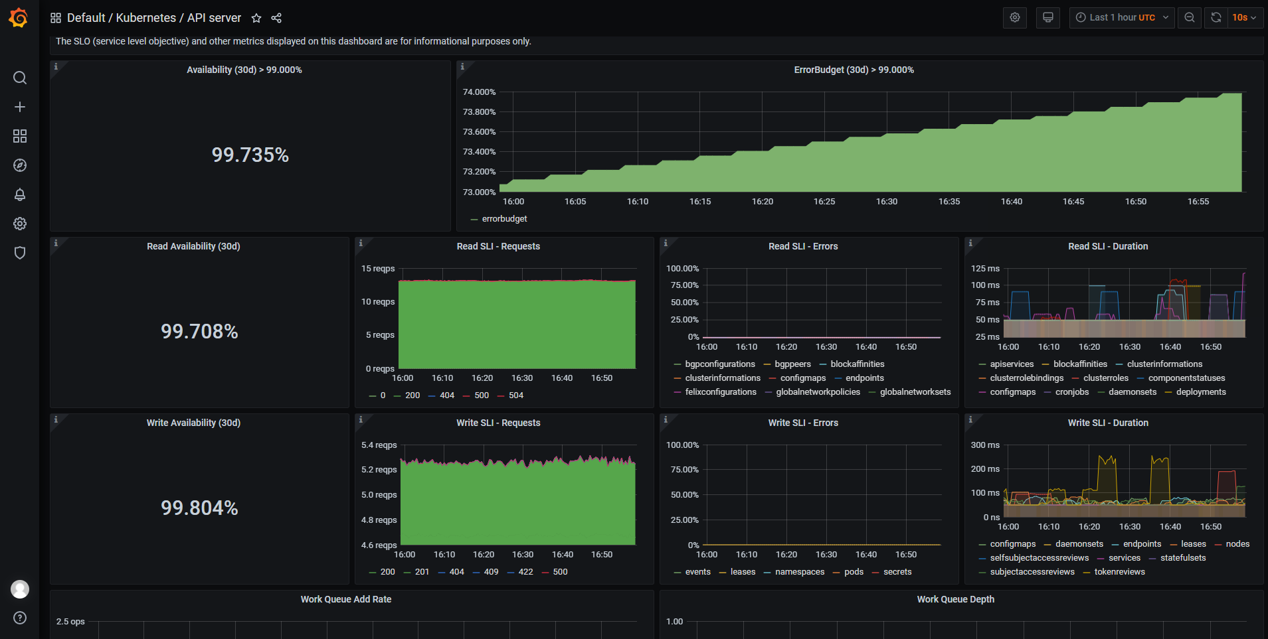Open the user profile avatar
The image size is (1268, 639).
(x=20, y=589)
